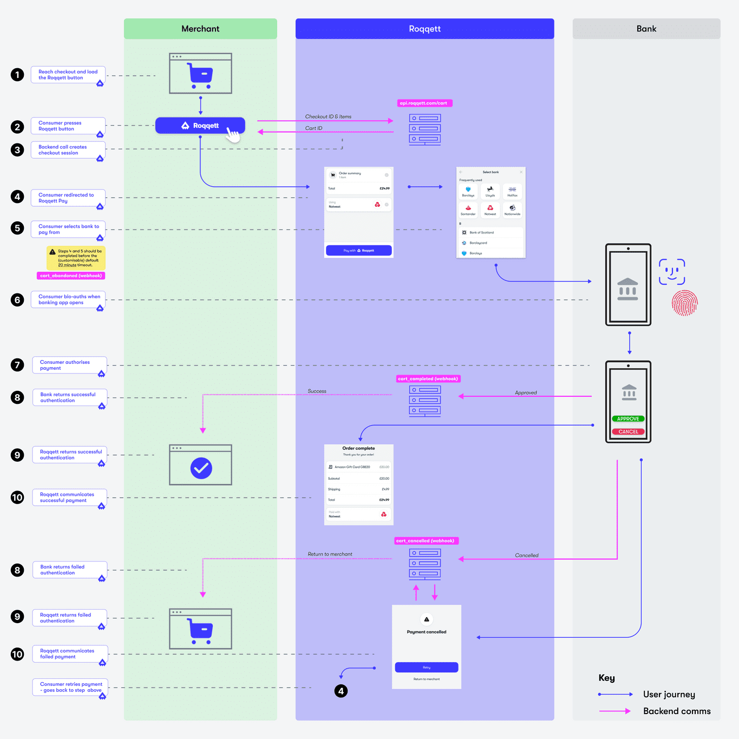Click APPROVE in the banking app
The width and height of the screenshot is (739, 739).
tap(627, 418)
